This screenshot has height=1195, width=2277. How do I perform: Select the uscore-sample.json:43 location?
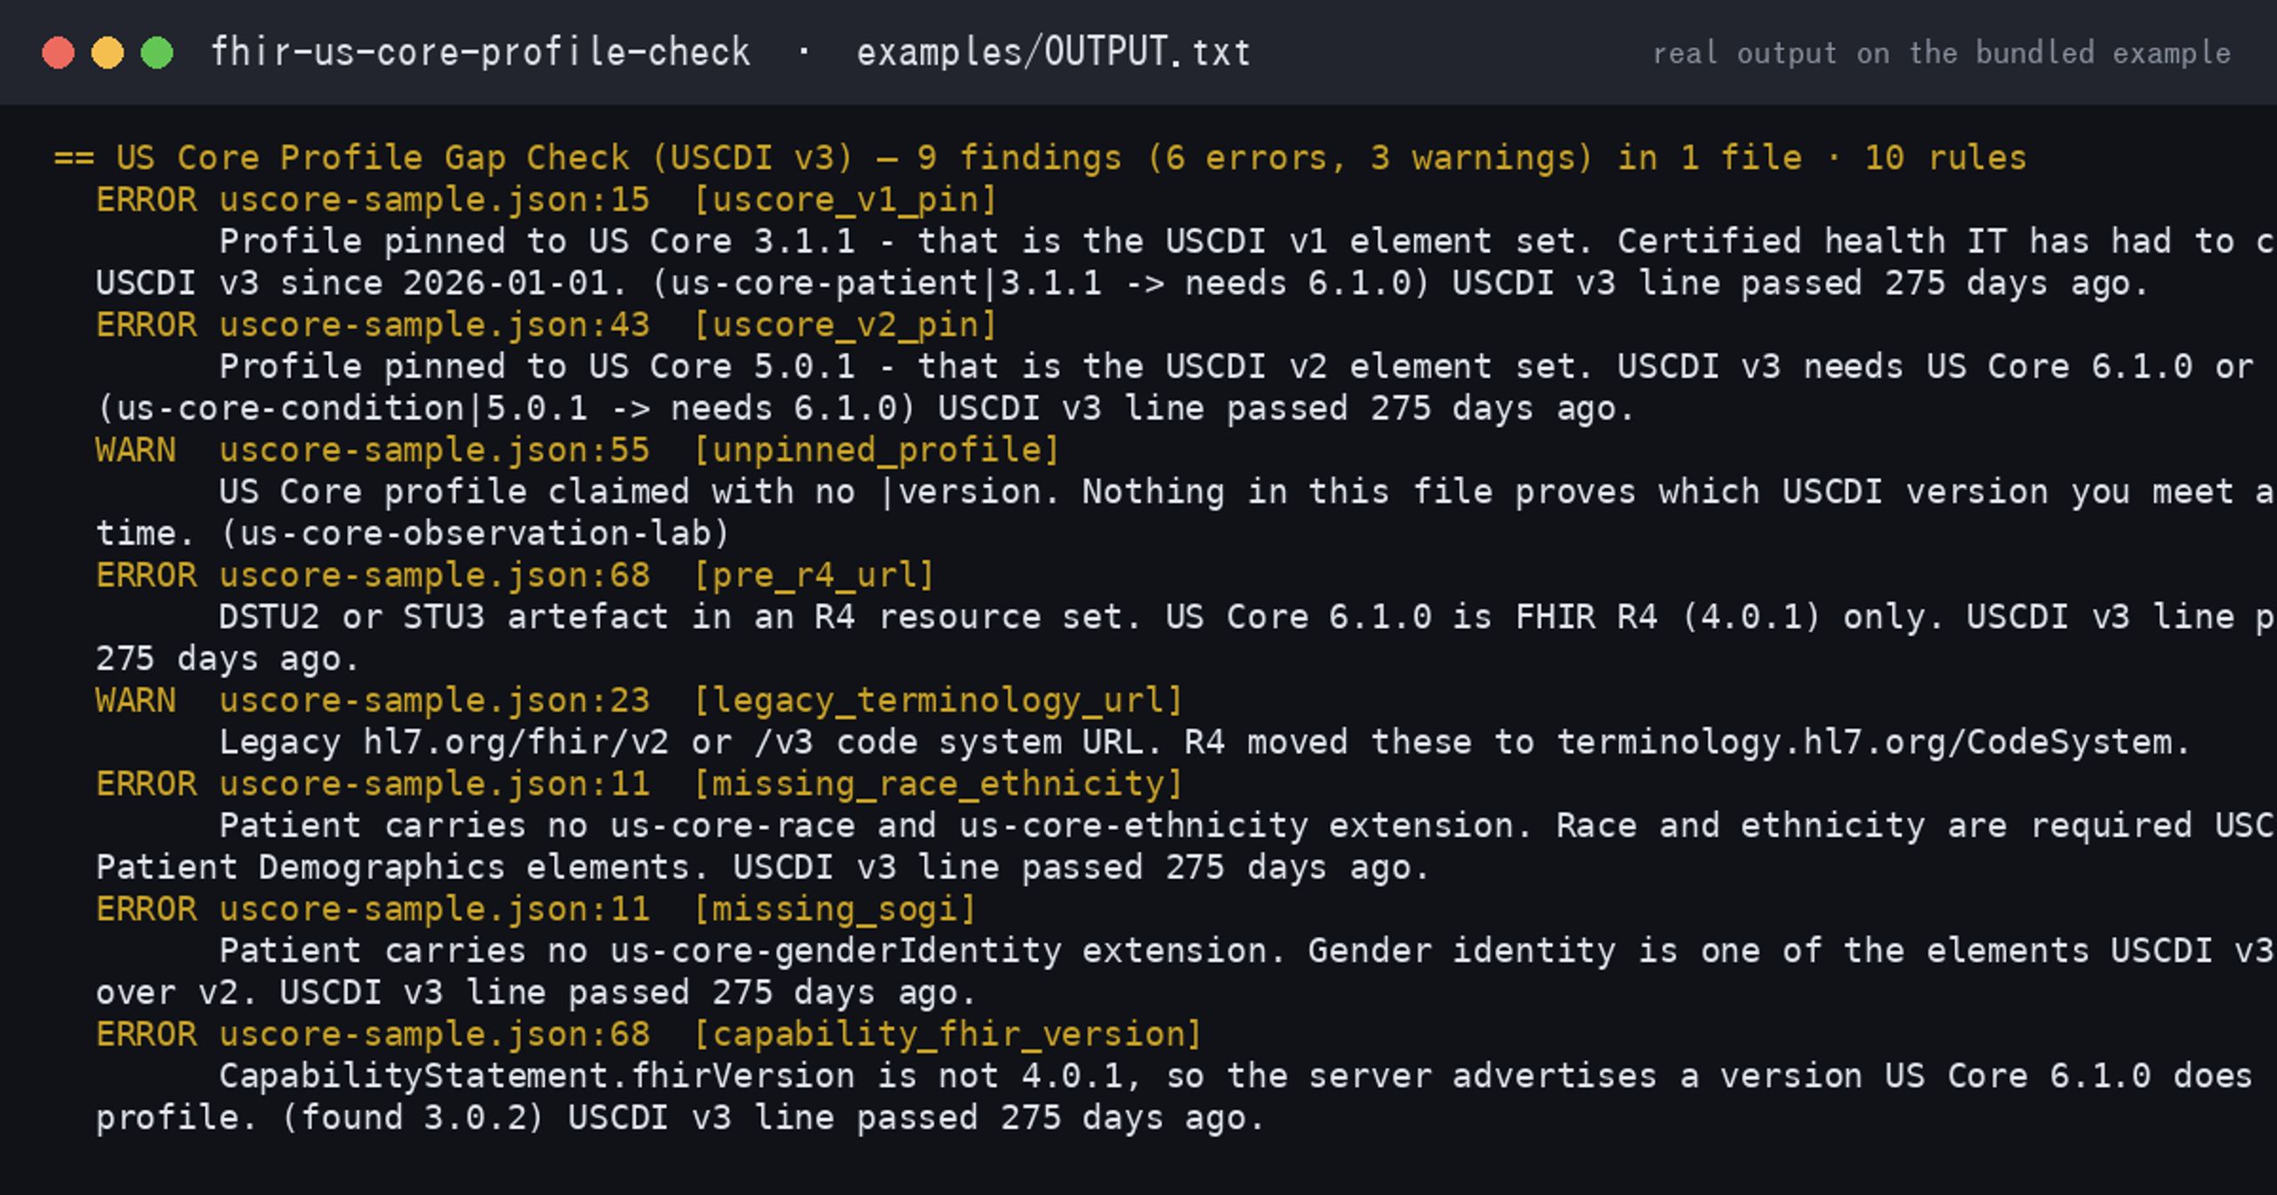[x=434, y=325]
